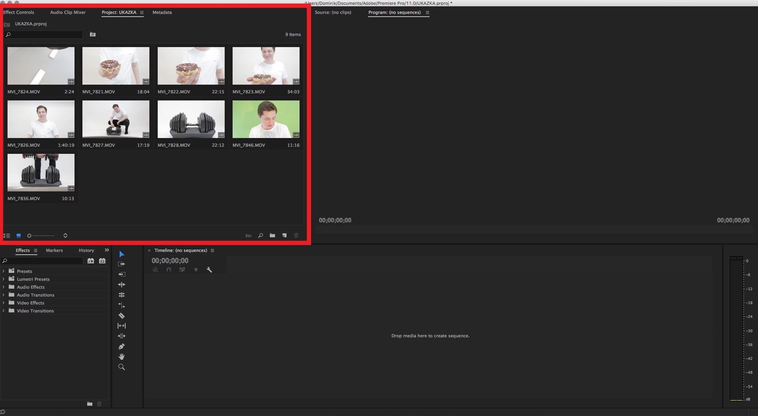Click the New Bin folder icon in Project panel
758x416 pixels.
pyautogui.click(x=272, y=236)
